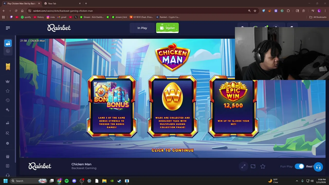Select the casino cherries sidebar icon
Screen dimensions: 329x185
(8, 43)
